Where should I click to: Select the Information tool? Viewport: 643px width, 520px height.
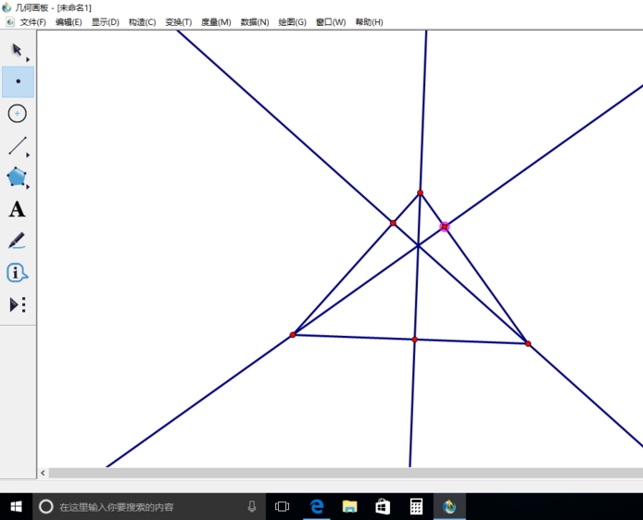(17, 273)
